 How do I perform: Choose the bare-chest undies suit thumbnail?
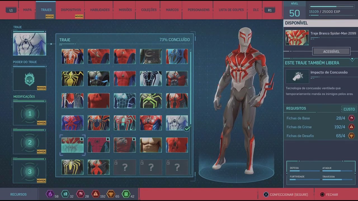click(x=151, y=145)
